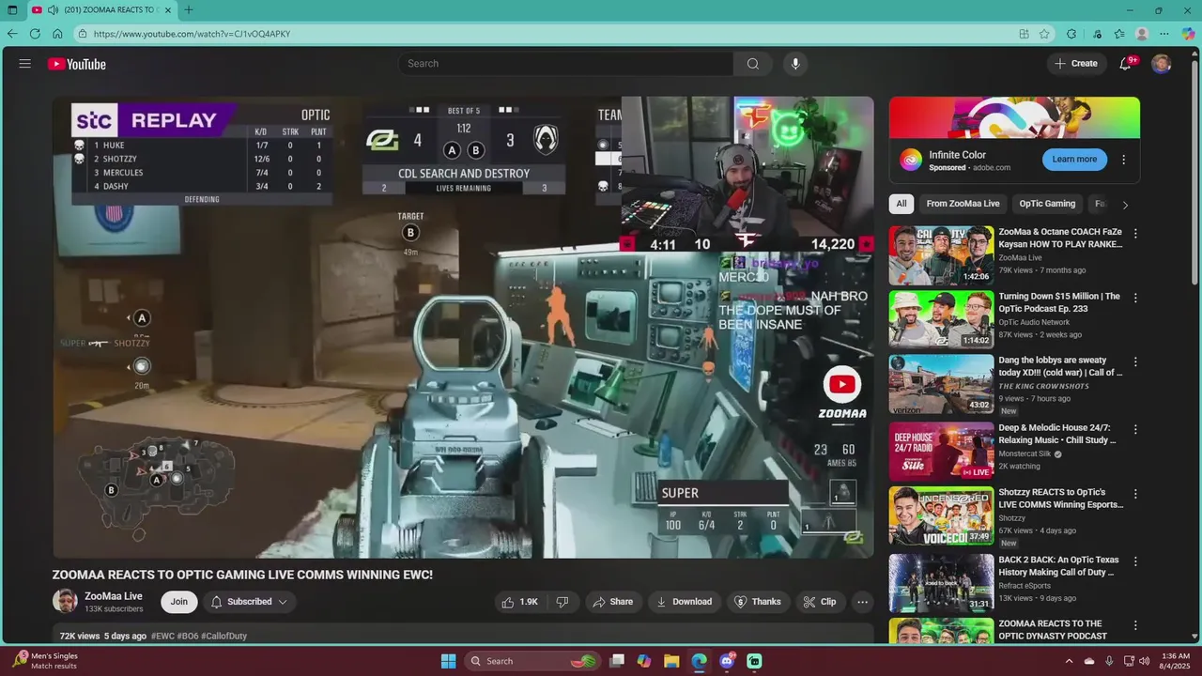Like the video with thumbs up
Screen dimensions: 1202x676
pos(519,602)
